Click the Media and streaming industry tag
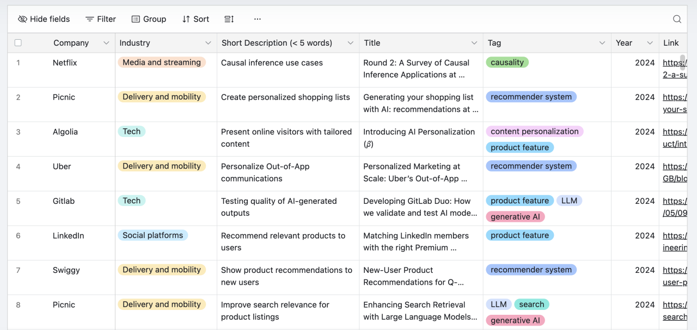697x330 pixels. point(162,63)
